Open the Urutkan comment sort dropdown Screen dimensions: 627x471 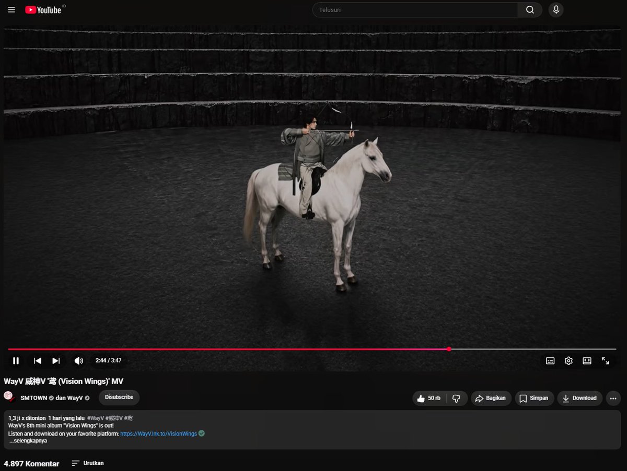[88, 463]
